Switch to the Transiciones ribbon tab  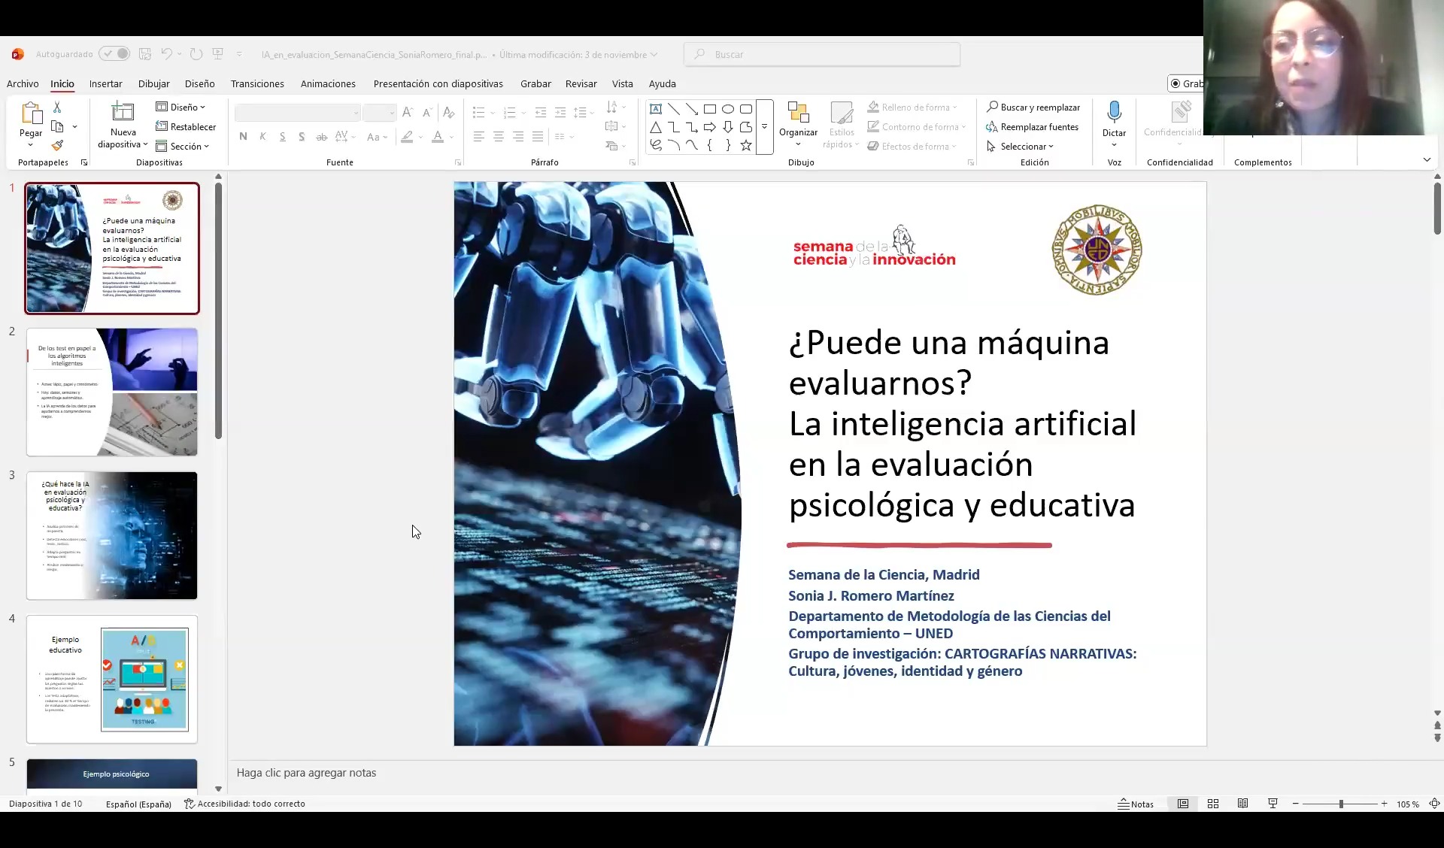[x=256, y=83]
